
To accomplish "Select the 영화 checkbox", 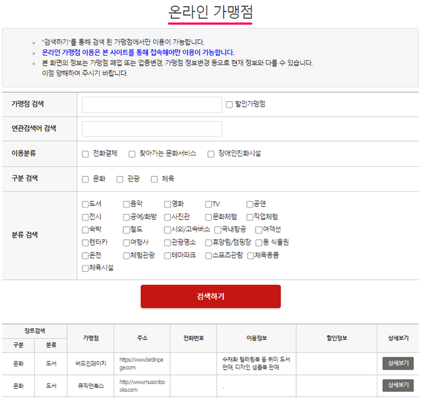I will [x=167, y=205].
